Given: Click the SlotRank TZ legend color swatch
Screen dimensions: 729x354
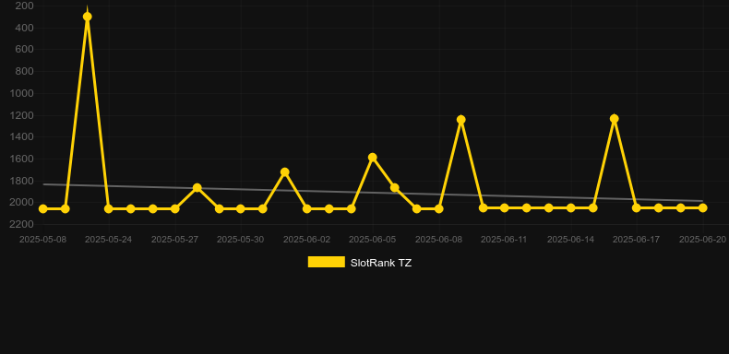Looking at the screenshot, I should point(327,262).
